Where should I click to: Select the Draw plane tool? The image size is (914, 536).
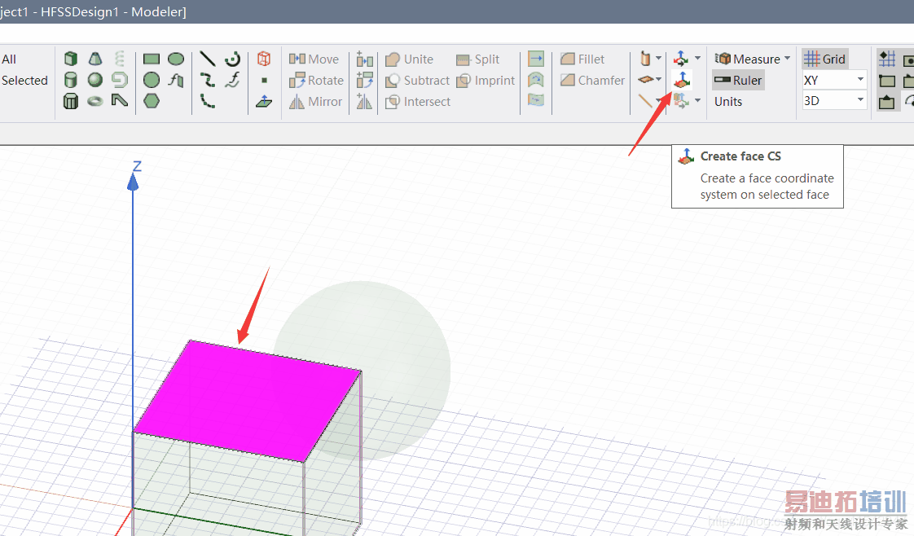264,101
